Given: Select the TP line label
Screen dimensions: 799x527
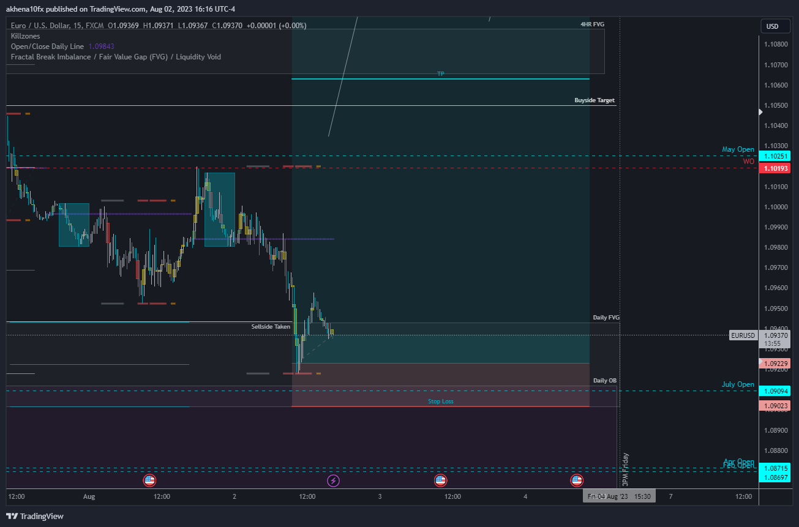Looking at the screenshot, I should tap(441, 74).
